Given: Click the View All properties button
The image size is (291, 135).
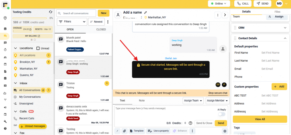Looking at the screenshot, I should click(260, 119).
